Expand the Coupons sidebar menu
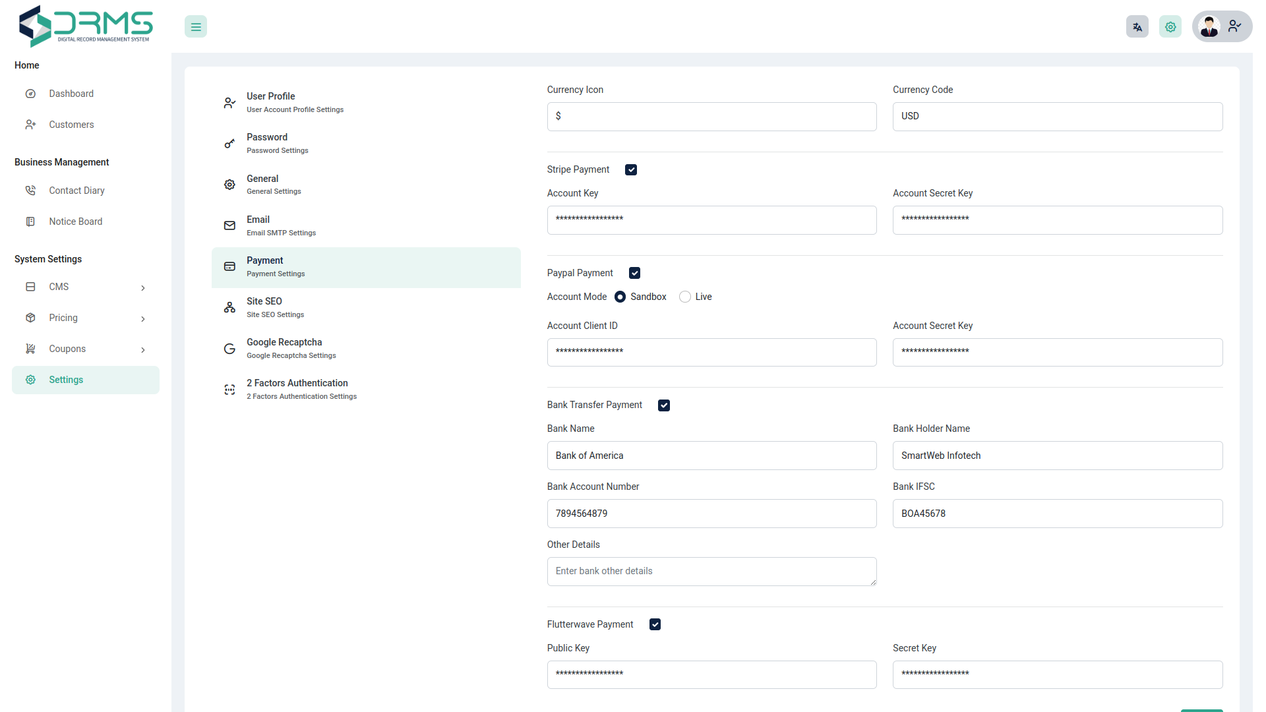 (86, 349)
